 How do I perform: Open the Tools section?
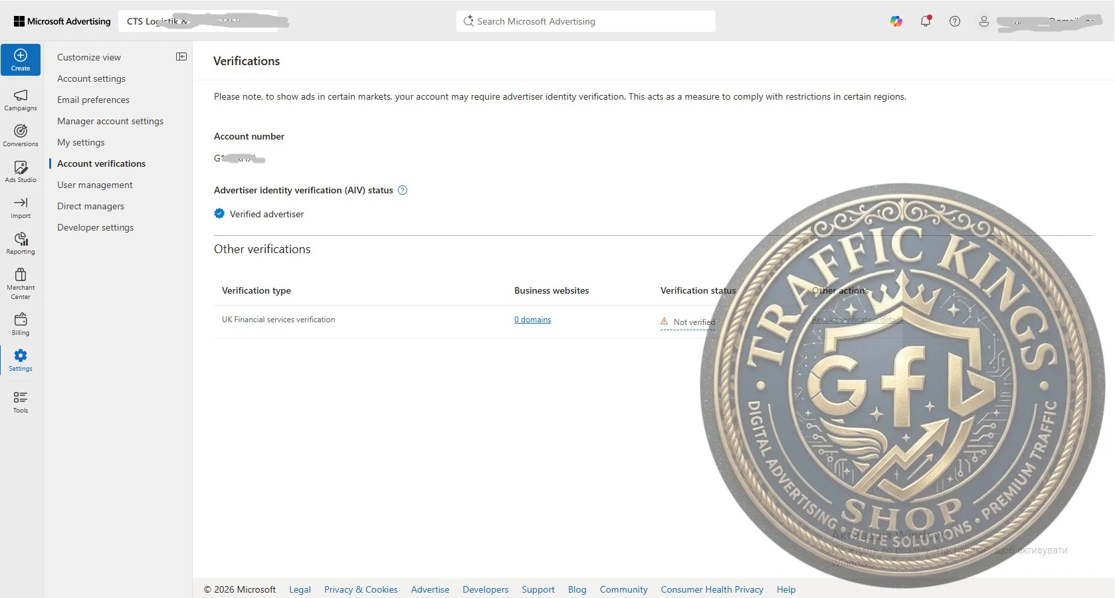pyautogui.click(x=21, y=402)
